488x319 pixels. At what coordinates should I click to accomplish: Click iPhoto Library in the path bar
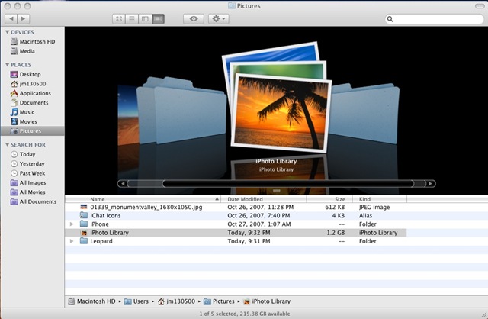(x=267, y=301)
